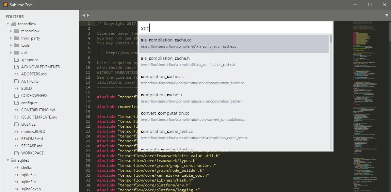The height and width of the screenshot is (192, 391).
Task: Click the root tensorflow folder icon
Action: (x=13, y=24)
